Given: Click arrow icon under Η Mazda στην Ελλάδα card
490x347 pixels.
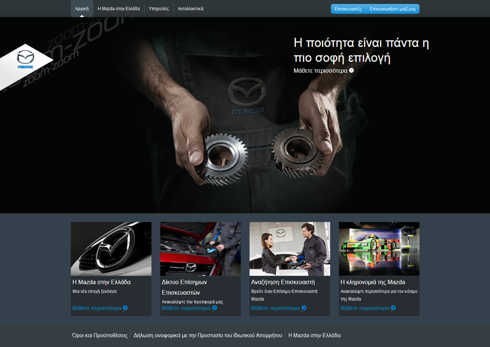Looking at the screenshot, I should (125, 308).
